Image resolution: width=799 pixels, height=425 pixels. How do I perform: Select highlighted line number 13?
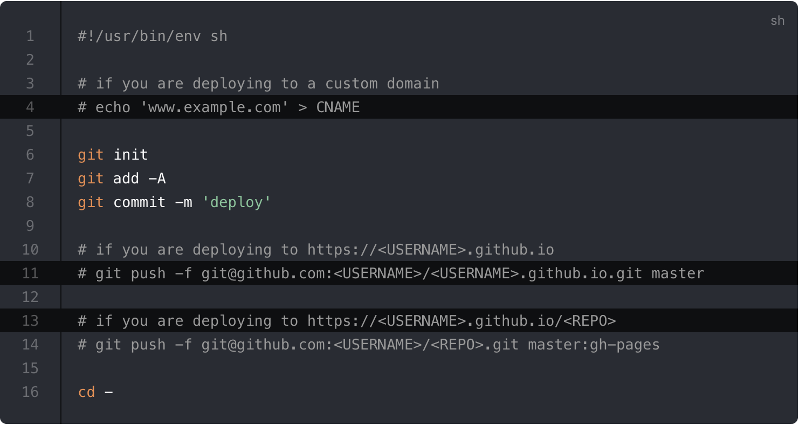(x=30, y=321)
